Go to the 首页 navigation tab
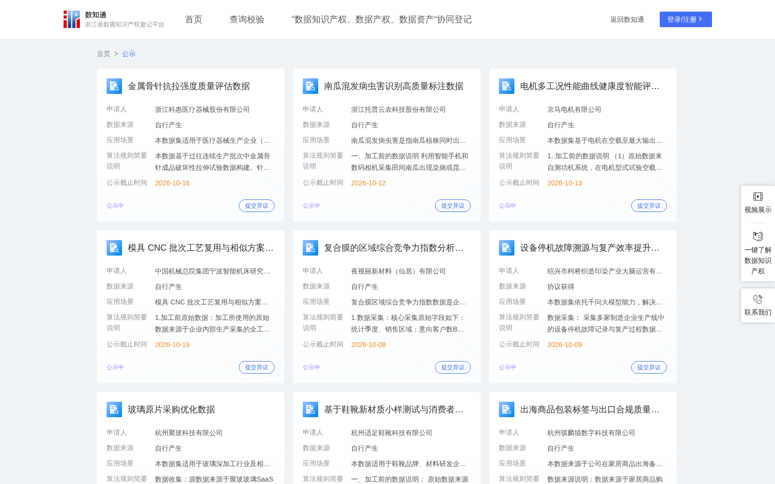 point(194,19)
